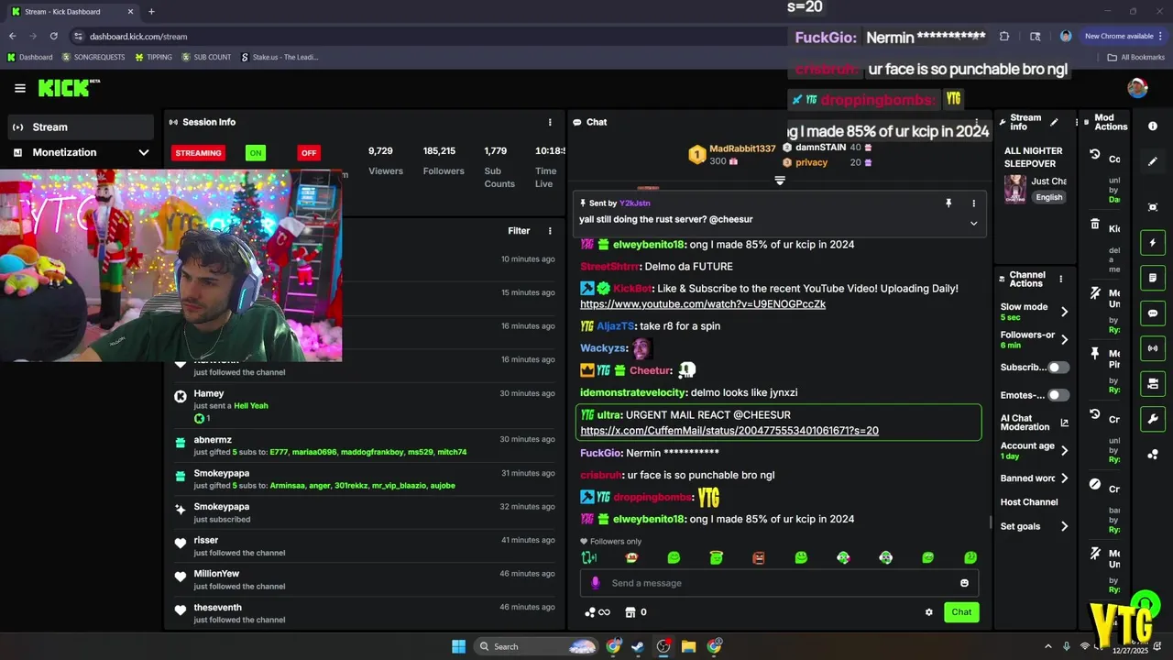
Task: Expand the pinned message chevron
Action: click(973, 223)
